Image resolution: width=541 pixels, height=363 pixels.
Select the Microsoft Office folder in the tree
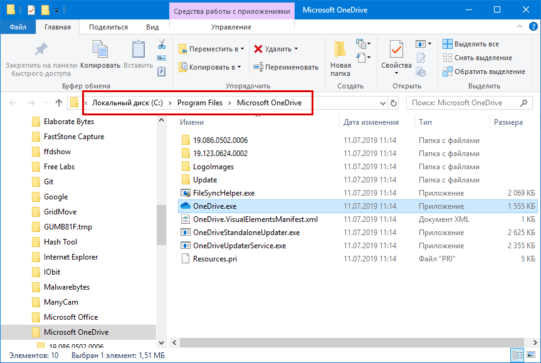tap(71, 317)
